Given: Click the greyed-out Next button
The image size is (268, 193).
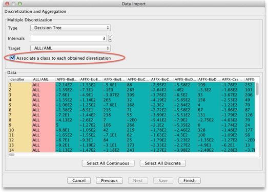Looking at the screenshot, I should [138, 180].
